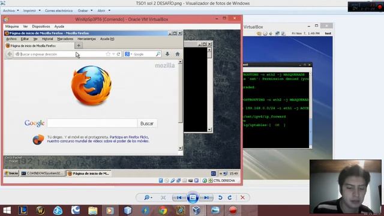Focus Google search box on page
Image resolution: width=384 pixels, height=216 pixels.
coord(92,124)
